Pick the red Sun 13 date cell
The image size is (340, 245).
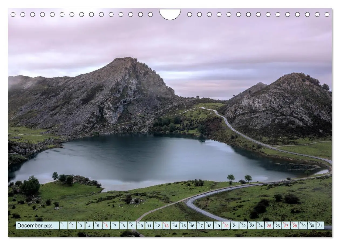[x=166, y=226]
